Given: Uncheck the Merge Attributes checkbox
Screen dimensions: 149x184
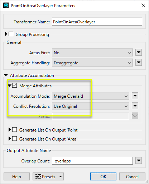Looking at the screenshot, I should (x=14, y=86).
